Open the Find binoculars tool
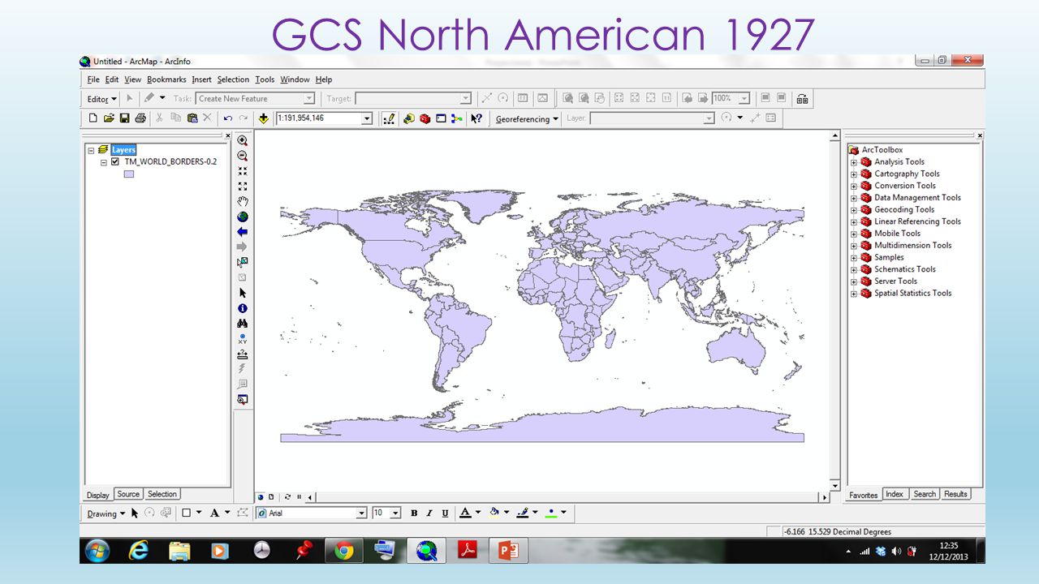 [242, 323]
